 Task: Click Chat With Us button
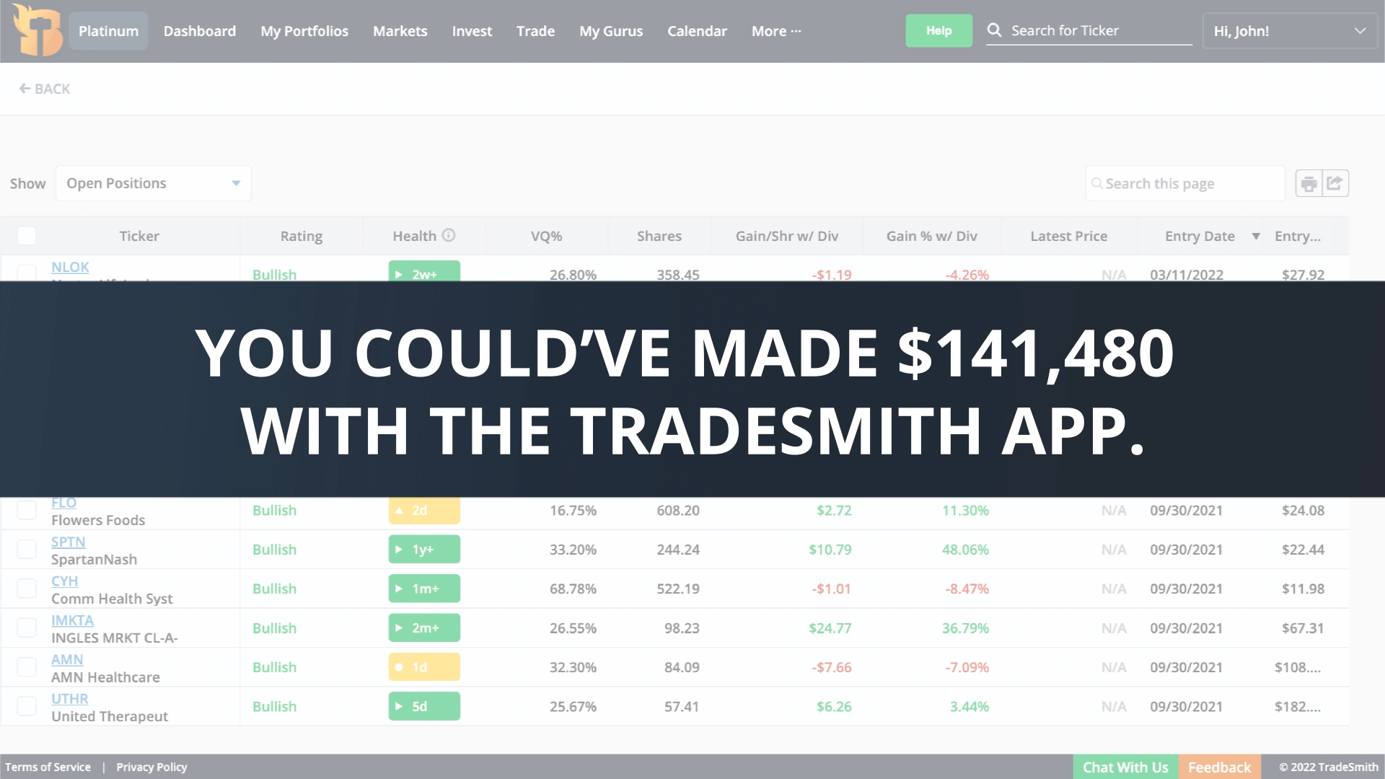pyautogui.click(x=1125, y=767)
